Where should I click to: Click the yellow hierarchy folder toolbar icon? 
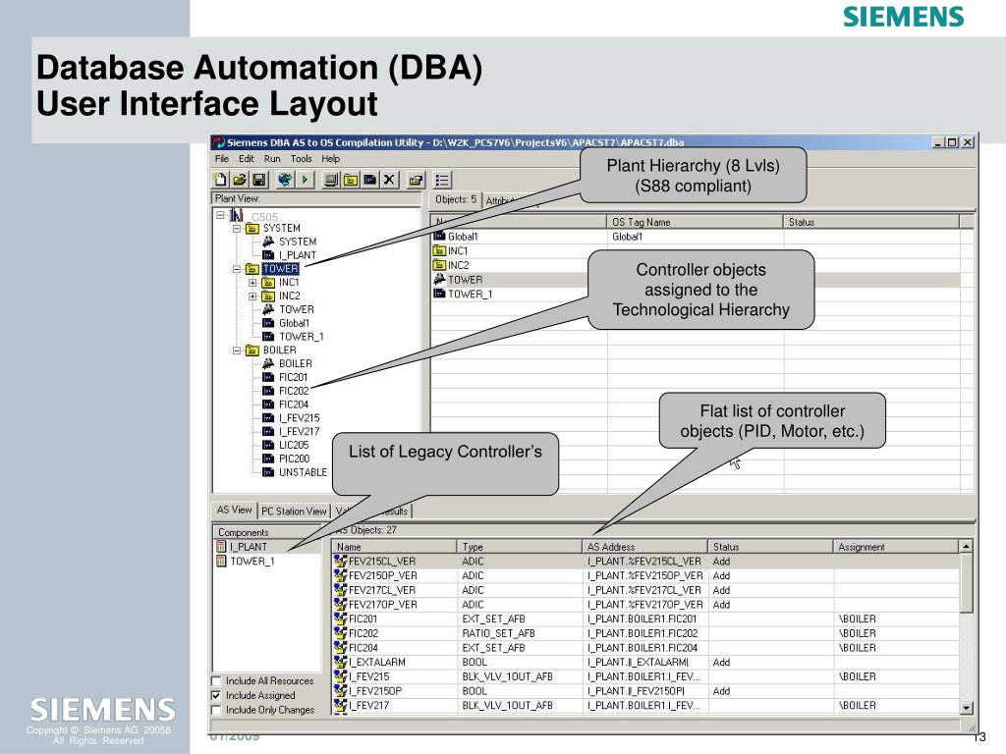point(351,180)
